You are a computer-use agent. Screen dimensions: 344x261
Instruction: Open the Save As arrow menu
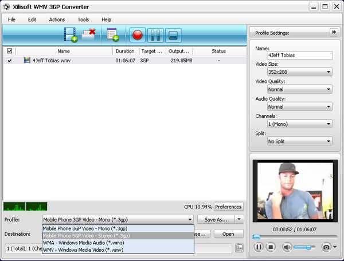pos(239,219)
